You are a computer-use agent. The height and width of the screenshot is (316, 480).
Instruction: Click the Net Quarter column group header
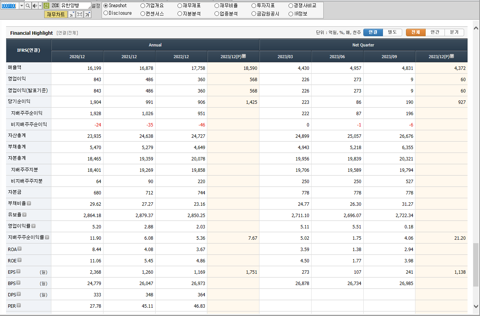pos(363,45)
